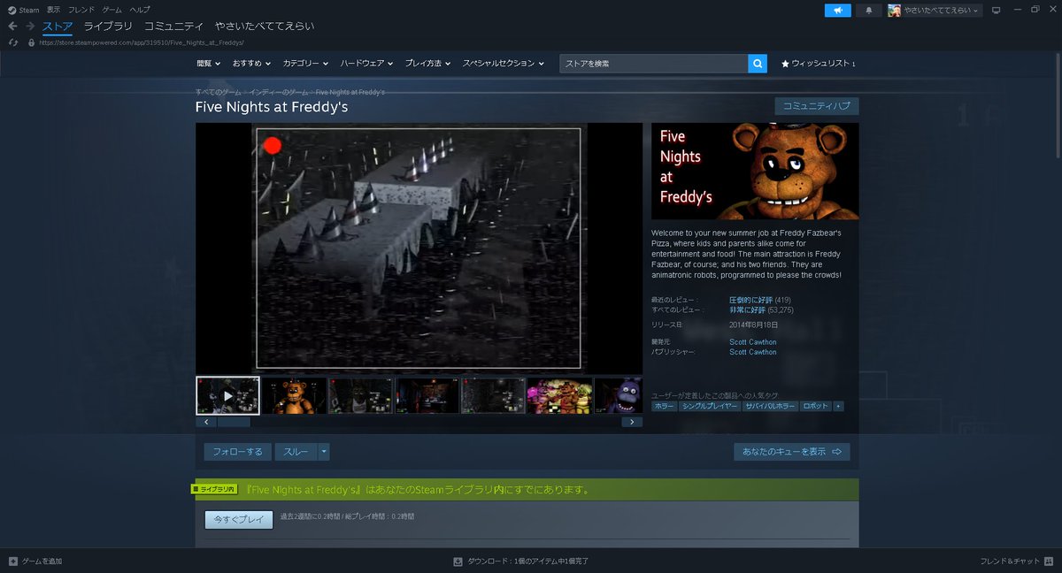Click the arrow icon on あなたのキューを表示
This screenshot has width=1062, height=573.
836,451
